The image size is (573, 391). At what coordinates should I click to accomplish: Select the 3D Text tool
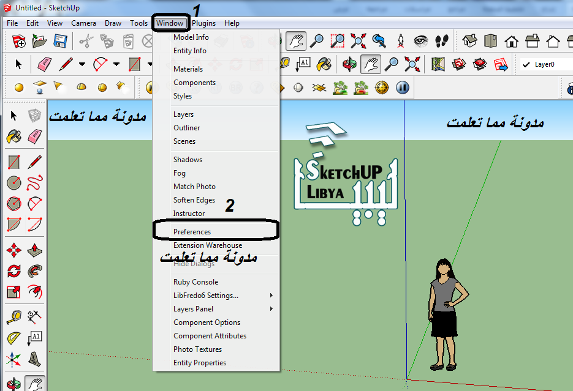(x=35, y=359)
